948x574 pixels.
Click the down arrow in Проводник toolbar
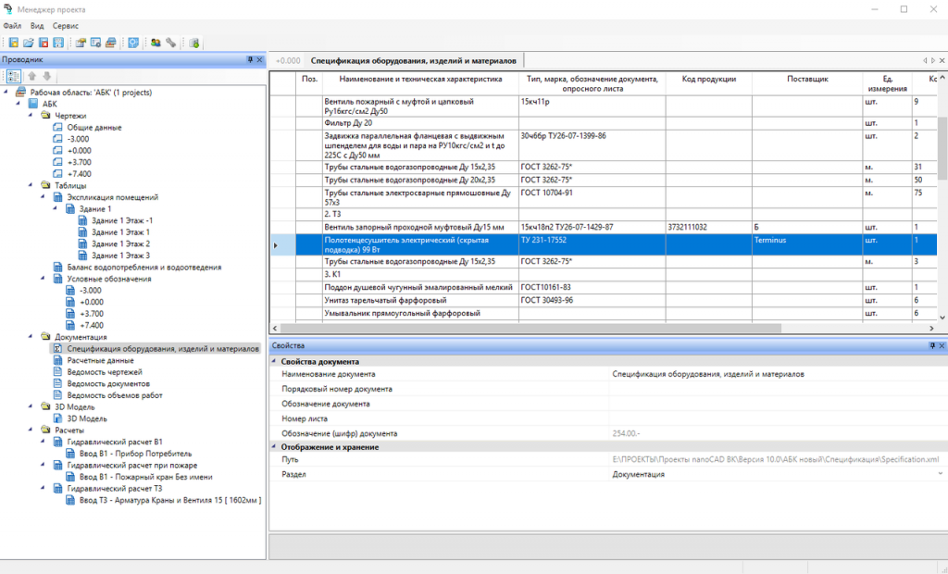46,76
